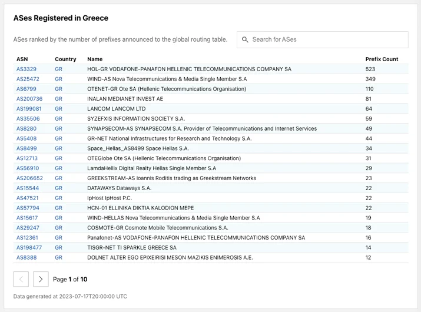
Task: Open AS8499 link
Action: click(26, 149)
